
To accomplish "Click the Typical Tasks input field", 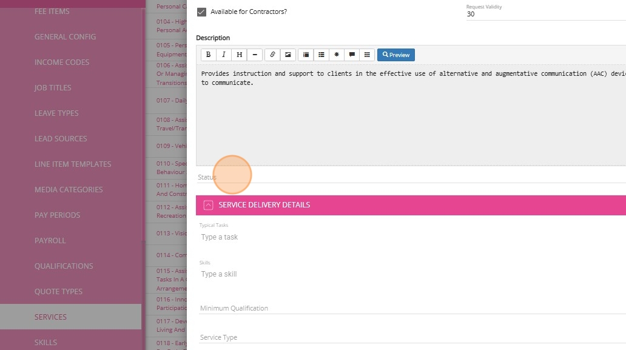I will click(x=412, y=237).
